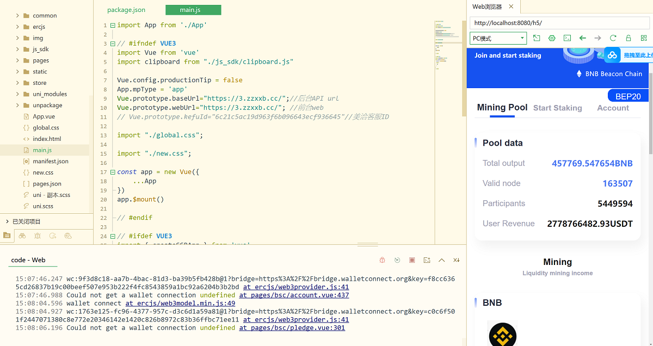
Task: Toggle fold on line 17 code block
Action: pos(113,172)
